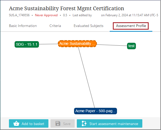Click the floppy disk Save icon

pos(57,124)
